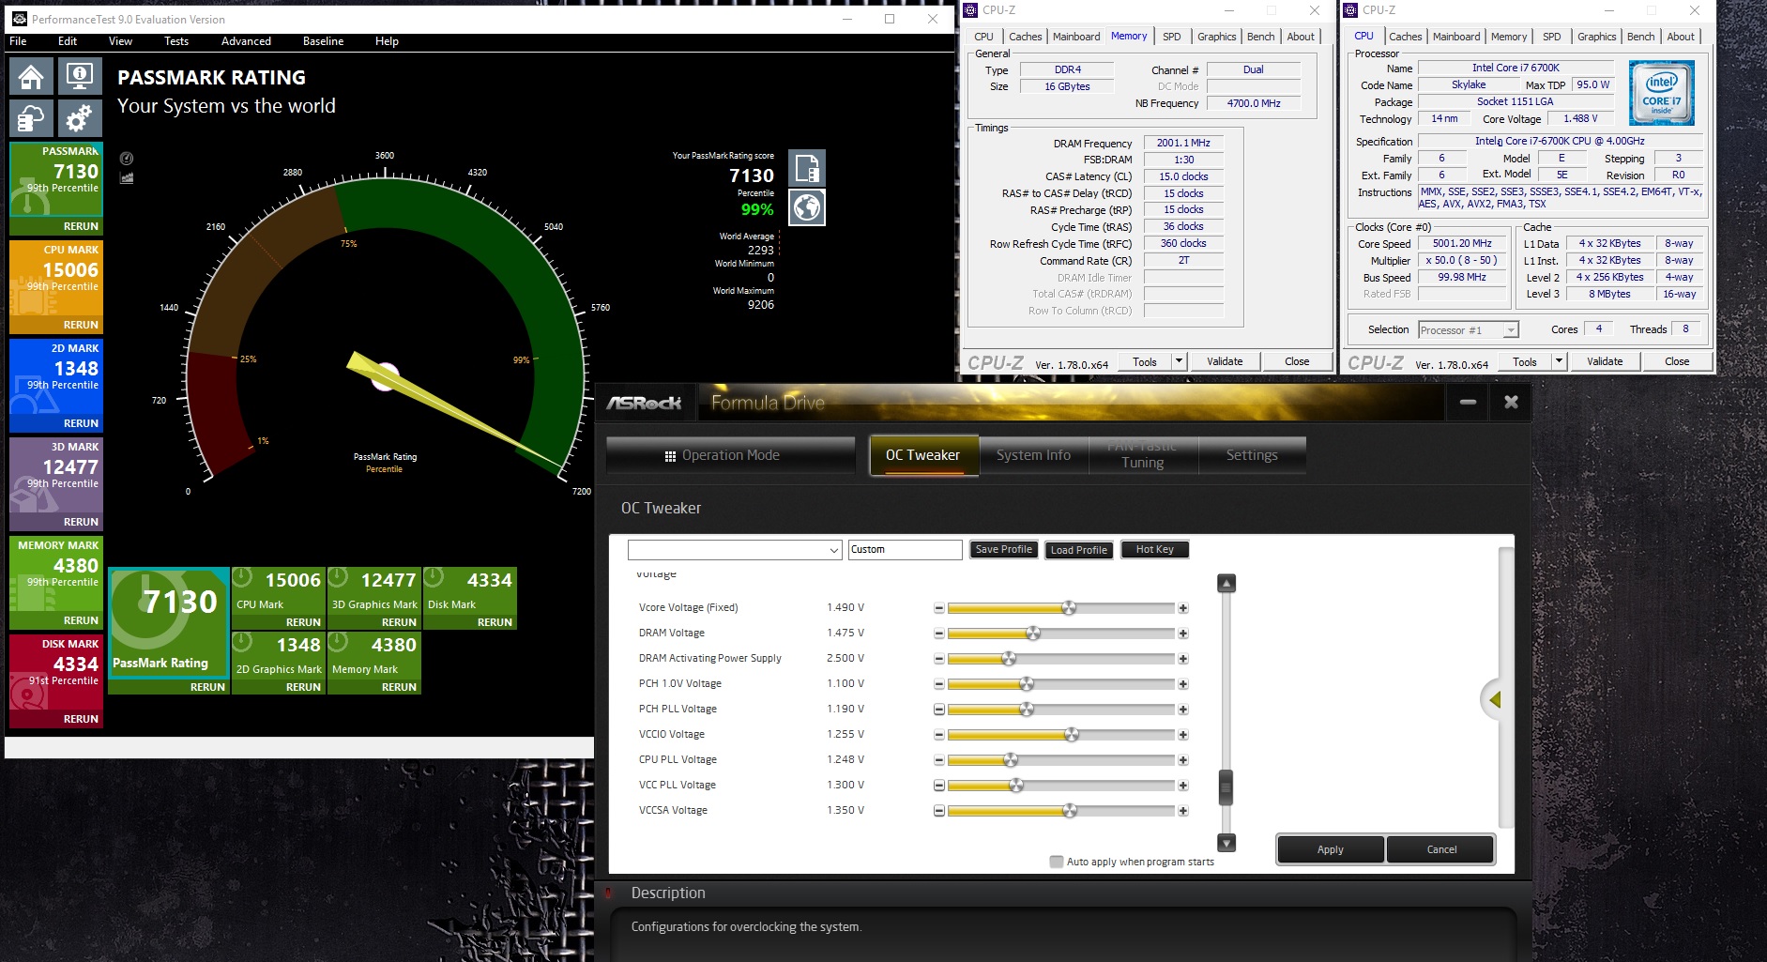This screenshot has width=1767, height=962.
Task: Click the score report document icon
Action: tap(807, 168)
